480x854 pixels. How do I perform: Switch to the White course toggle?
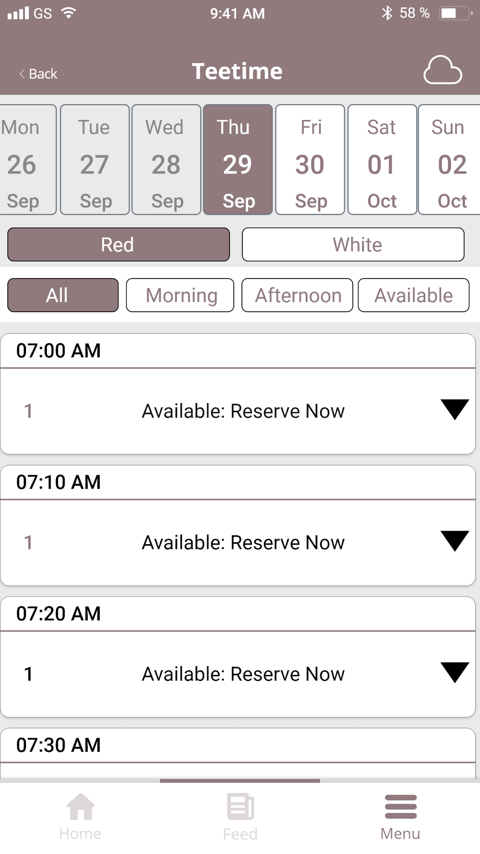[x=353, y=244]
